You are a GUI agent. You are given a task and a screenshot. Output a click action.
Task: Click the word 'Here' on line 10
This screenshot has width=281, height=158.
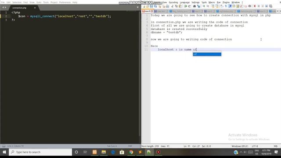point(154,46)
